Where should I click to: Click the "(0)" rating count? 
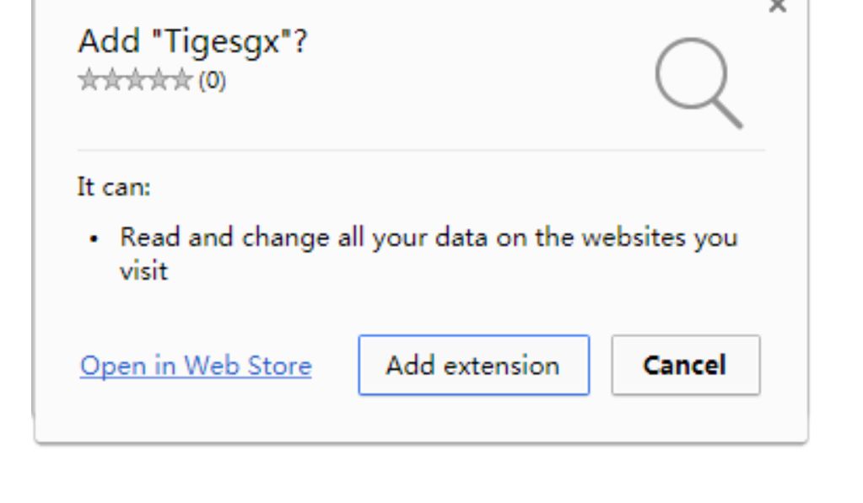(x=212, y=82)
